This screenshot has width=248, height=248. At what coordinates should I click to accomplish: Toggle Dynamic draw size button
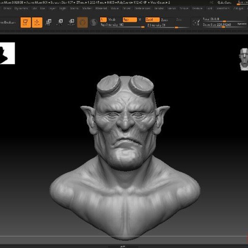(242, 24)
